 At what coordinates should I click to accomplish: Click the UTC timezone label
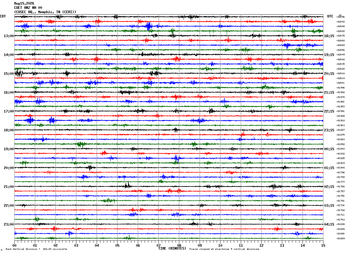[330, 16]
